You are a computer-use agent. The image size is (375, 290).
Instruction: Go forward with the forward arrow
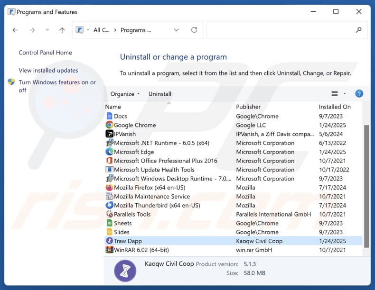pyautogui.click(x=32, y=30)
